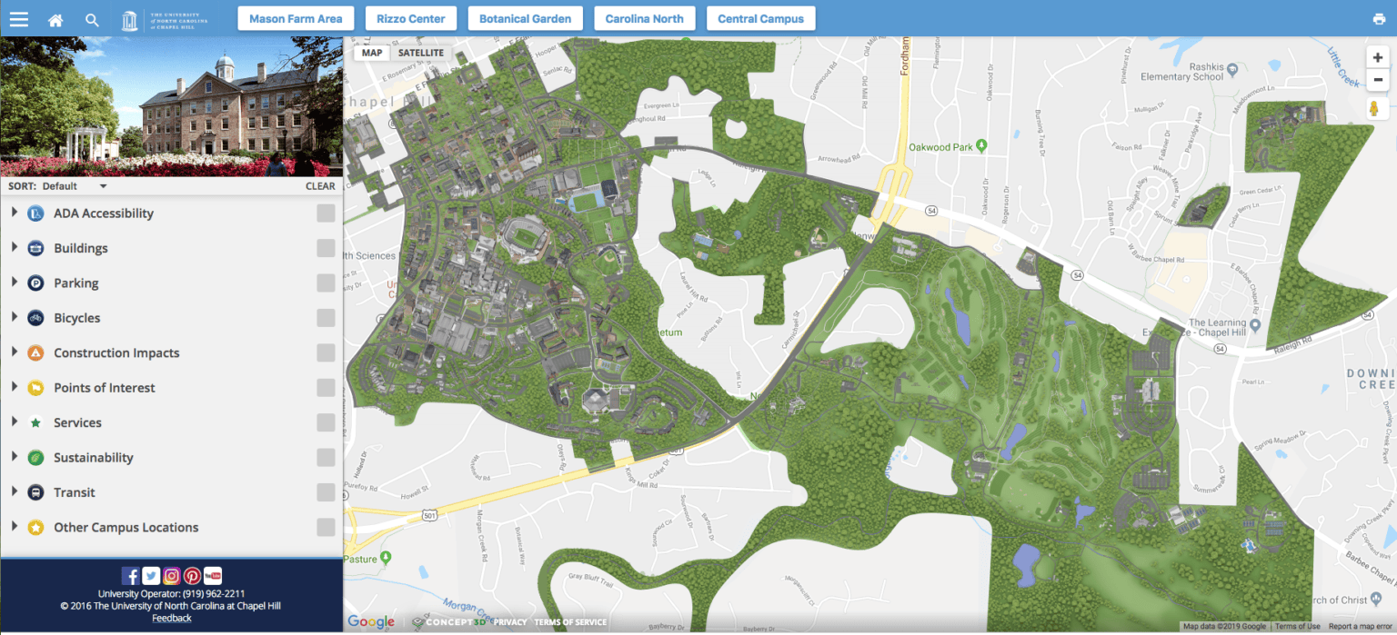Click the Construction Impacts warning icon

pos(34,352)
